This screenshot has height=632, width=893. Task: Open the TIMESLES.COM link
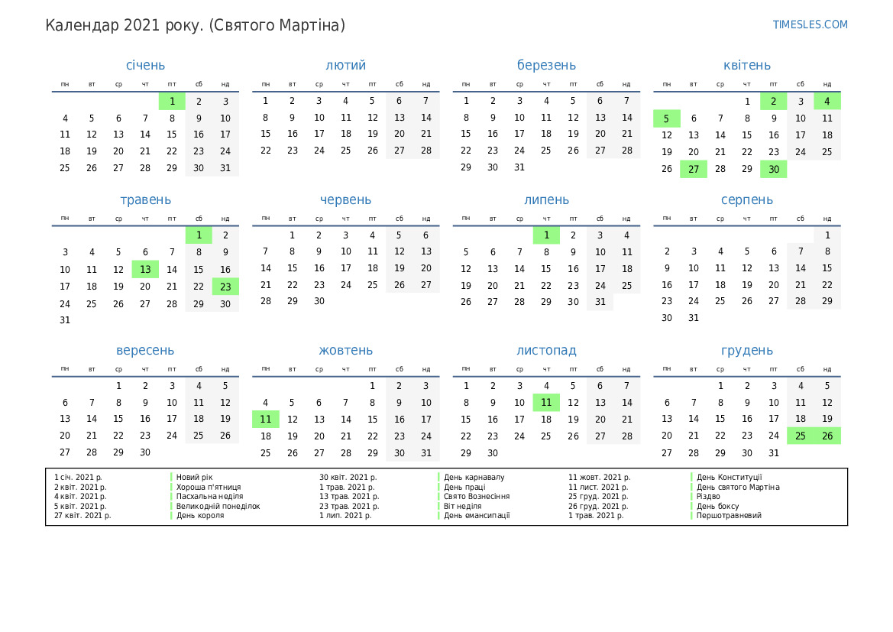(810, 24)
